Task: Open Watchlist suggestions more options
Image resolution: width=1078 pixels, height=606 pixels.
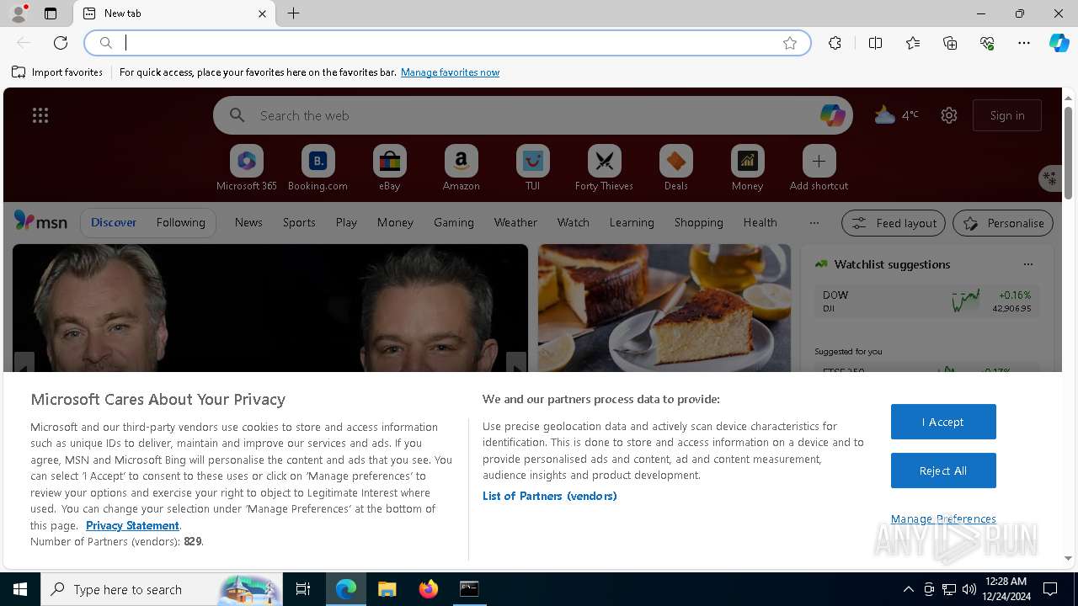Action: click(1028, 264)
